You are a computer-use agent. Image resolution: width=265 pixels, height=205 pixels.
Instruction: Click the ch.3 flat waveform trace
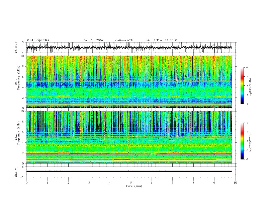click(x=129, y=172)
